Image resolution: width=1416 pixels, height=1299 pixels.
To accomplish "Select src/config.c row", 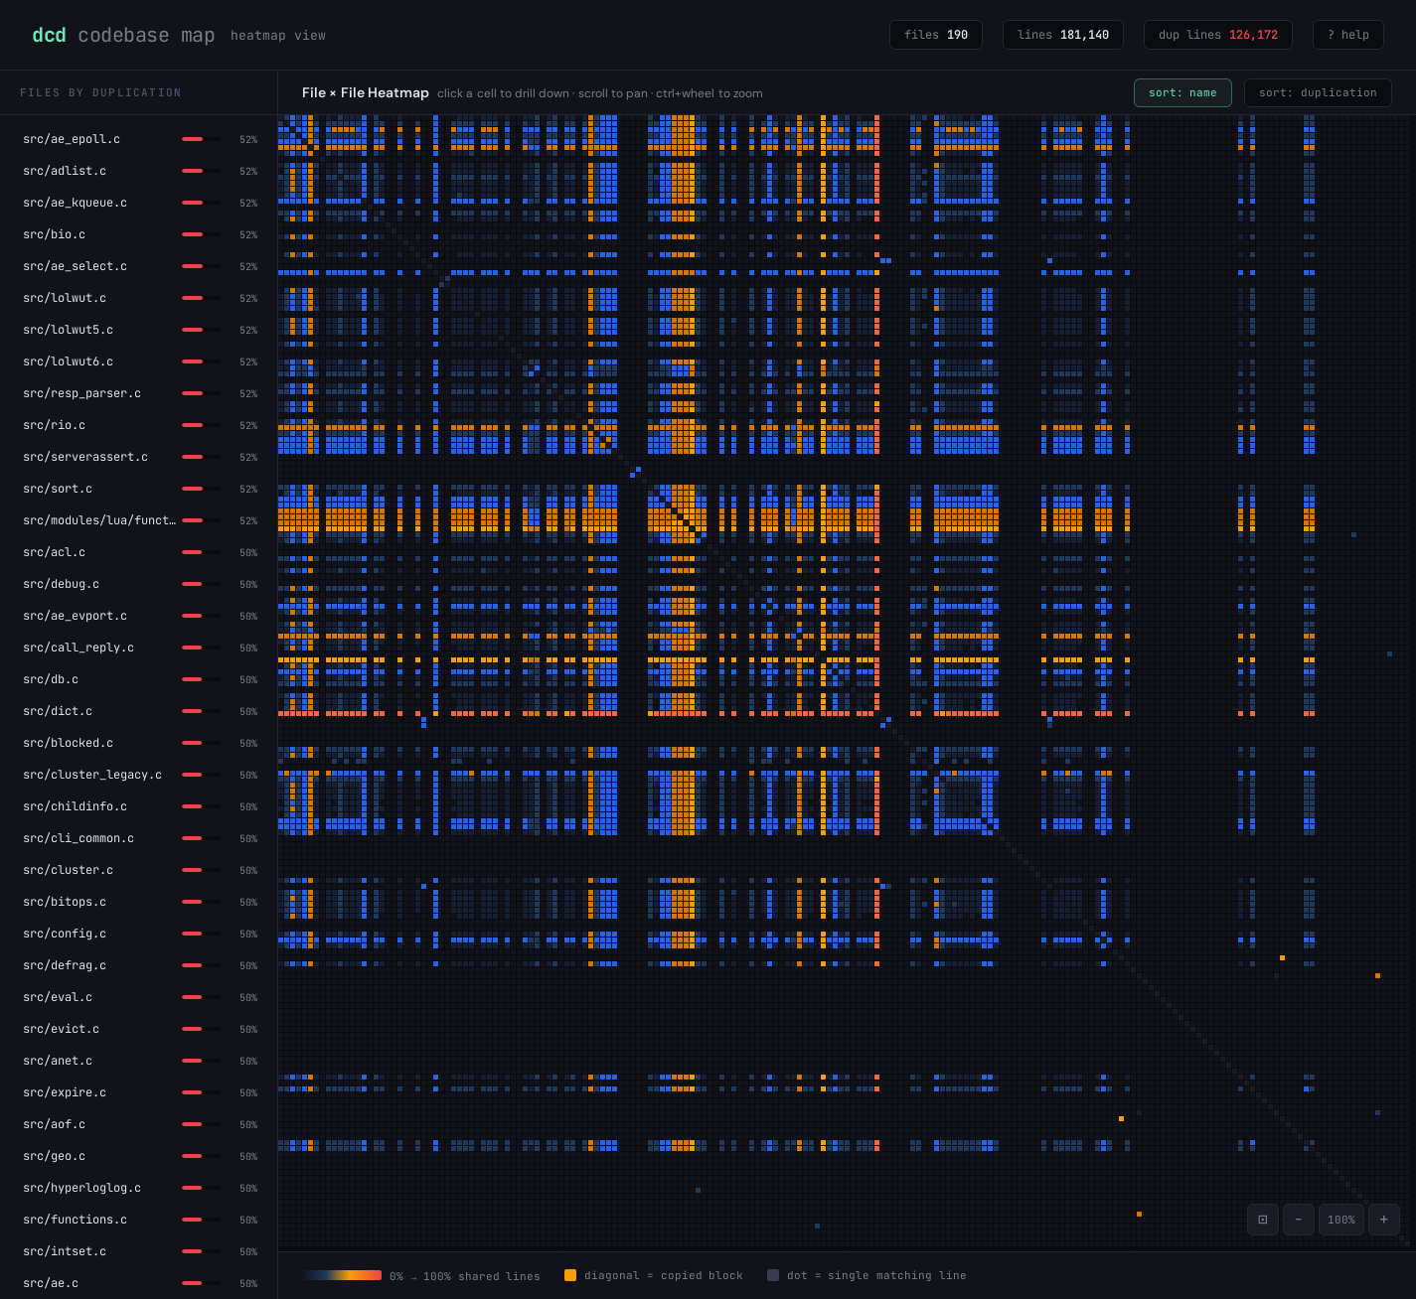I will pos(139,934).
